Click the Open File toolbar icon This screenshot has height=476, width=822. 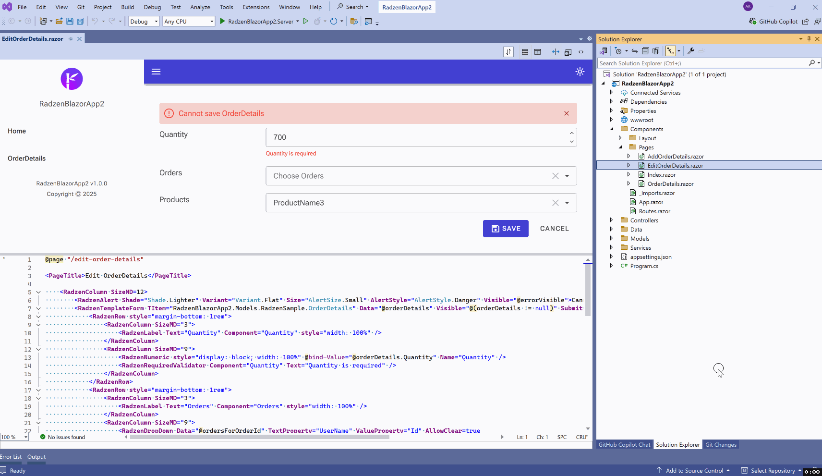59,21
